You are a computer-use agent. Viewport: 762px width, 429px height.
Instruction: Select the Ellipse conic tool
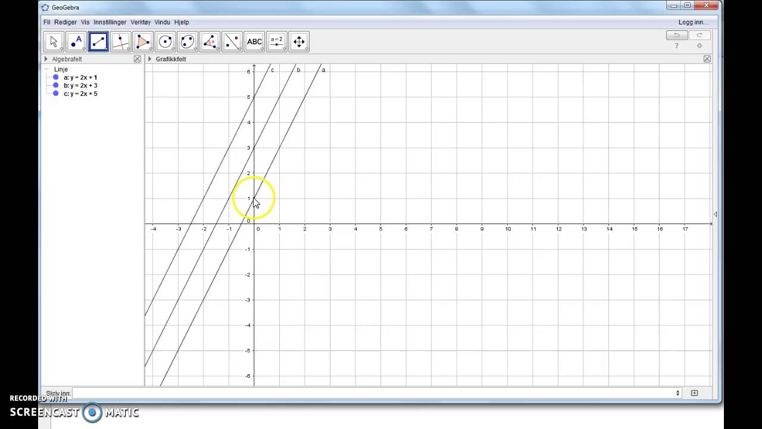[188, 42]
